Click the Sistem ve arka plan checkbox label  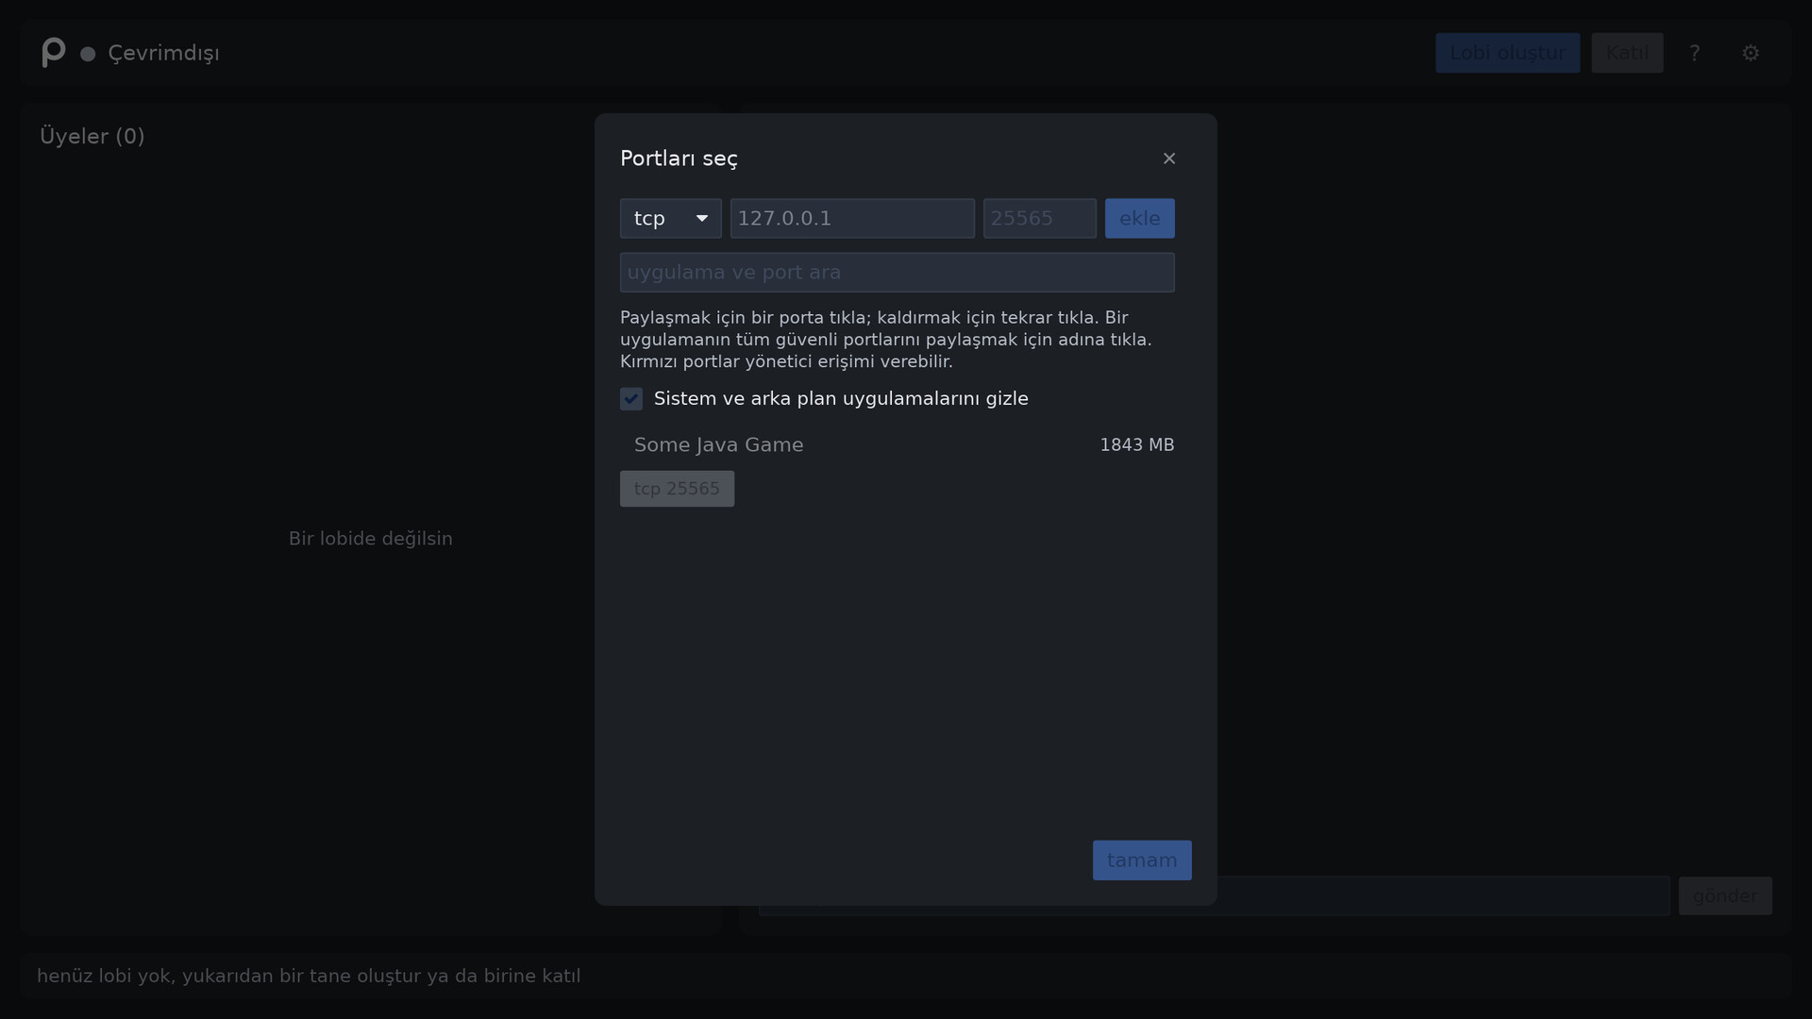[841, 399]
